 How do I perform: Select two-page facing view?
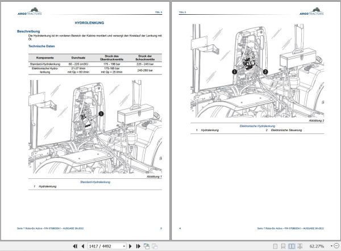pos(292,246)
